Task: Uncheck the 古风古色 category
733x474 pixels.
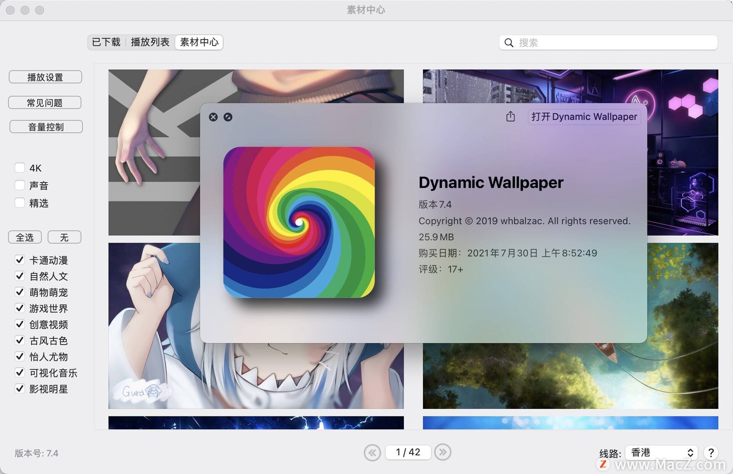Action: point(20,340)
